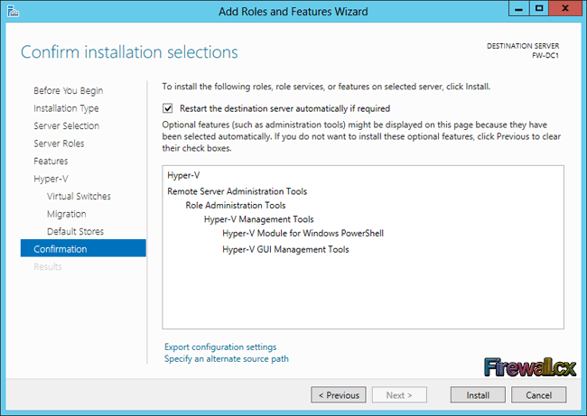Viewport: 587px width, 416px height.
Task: Jump to the Server Roles step
Action: click(x=59, y=143)
